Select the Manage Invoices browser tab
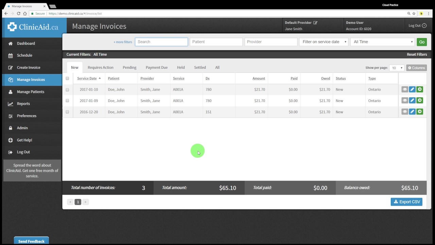 click(x=26, y=6)
